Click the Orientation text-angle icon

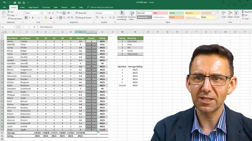(69, 13)
